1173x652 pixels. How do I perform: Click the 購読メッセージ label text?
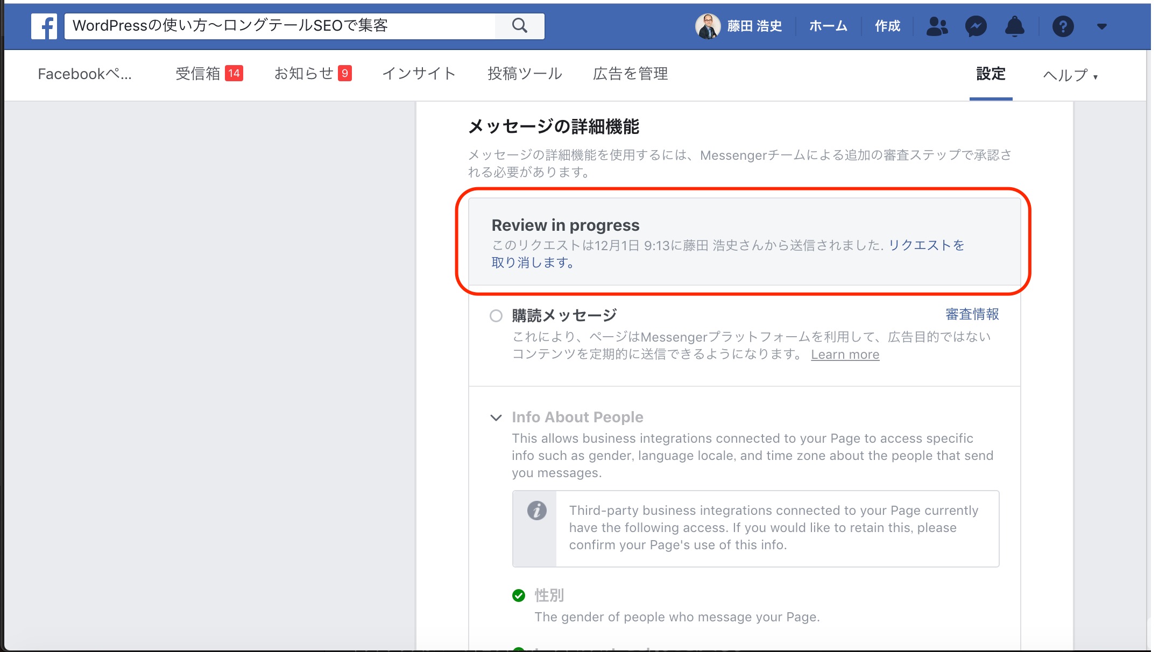click(564, 315)
